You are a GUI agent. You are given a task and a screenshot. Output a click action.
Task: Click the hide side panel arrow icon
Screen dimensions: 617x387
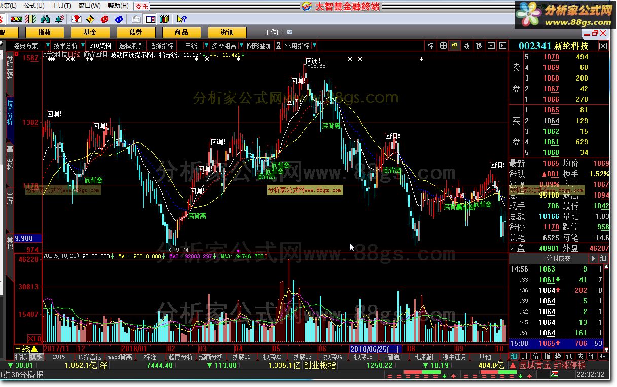(x=503, y=46)
